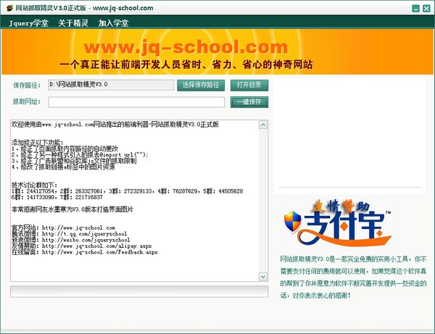The image size is (435, 334).
Task: Click the 一键保存 button
Action: (x=249, y=102)
